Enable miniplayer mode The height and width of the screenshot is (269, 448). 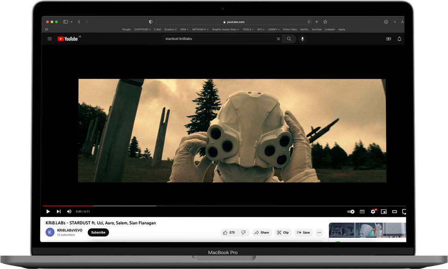[x=384, y=211]
